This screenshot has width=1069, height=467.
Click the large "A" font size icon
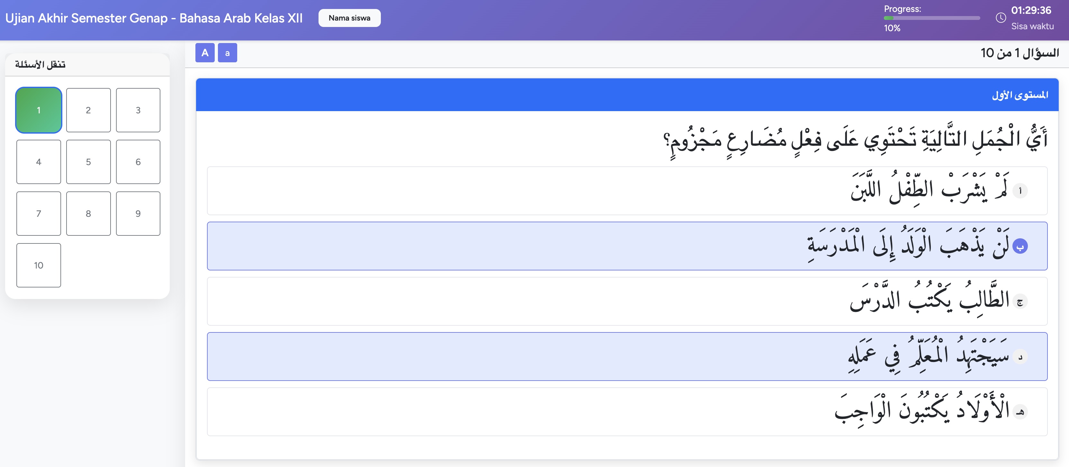pos(205,53)
